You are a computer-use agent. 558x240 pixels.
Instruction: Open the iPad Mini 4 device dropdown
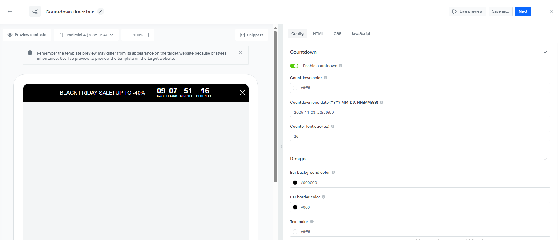coord(86,35)
